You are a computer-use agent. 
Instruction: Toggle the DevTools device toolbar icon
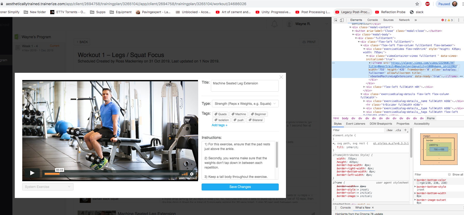[x=342, y=20]
